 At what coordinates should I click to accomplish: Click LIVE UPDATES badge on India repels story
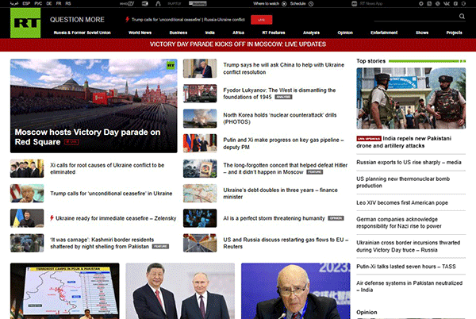369,138
